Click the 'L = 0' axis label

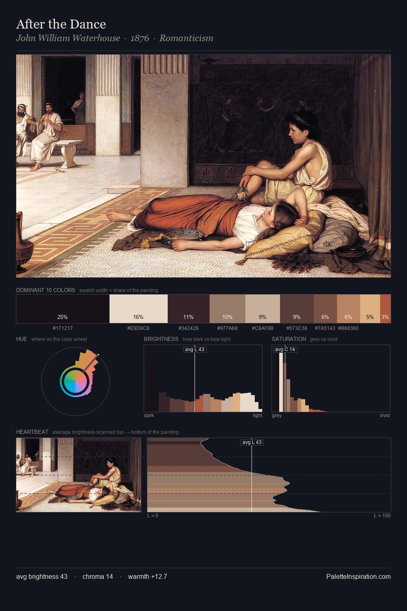coord(153,516)
